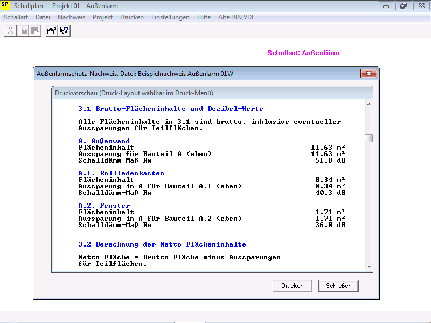Open the Nachweis menu

click(72, 17)
